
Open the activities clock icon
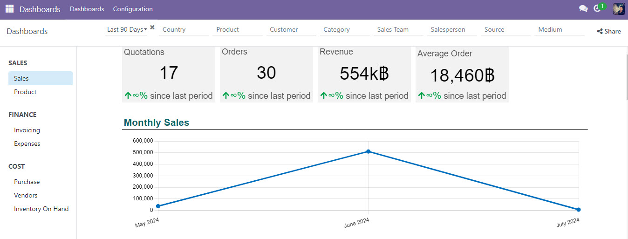point(598,9)
